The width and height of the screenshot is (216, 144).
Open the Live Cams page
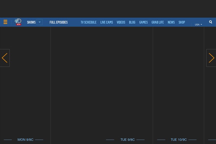tap(107, 22)
